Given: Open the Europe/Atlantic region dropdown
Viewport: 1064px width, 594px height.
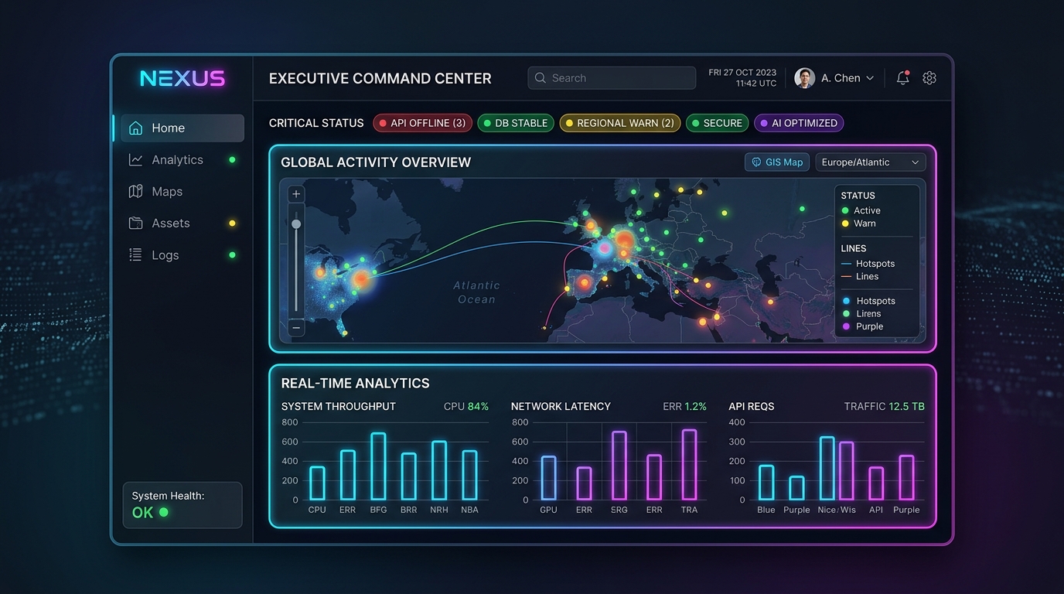Looking at the screenshot, I should coord(870,162).
